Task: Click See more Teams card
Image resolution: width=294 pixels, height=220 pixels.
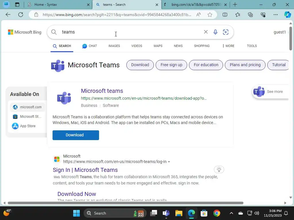Action: click(270, 91)
